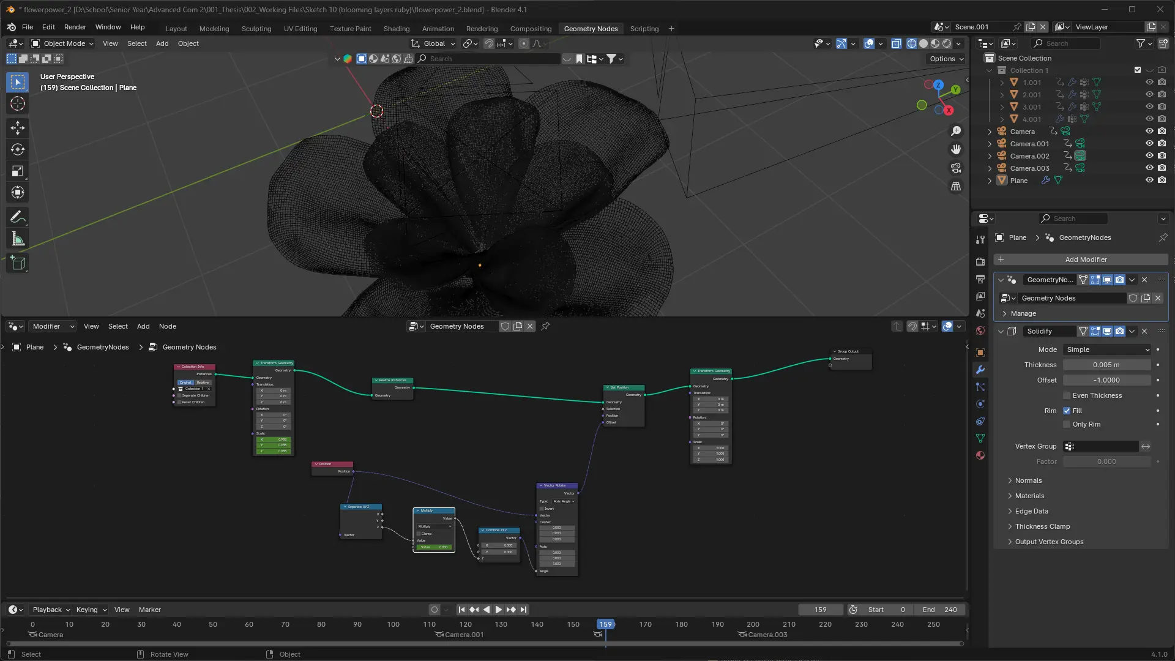Screen dimensions: 1175x661
Task: Select the Rotate tool in viewport toolbar
Action: tap(18, 149)
